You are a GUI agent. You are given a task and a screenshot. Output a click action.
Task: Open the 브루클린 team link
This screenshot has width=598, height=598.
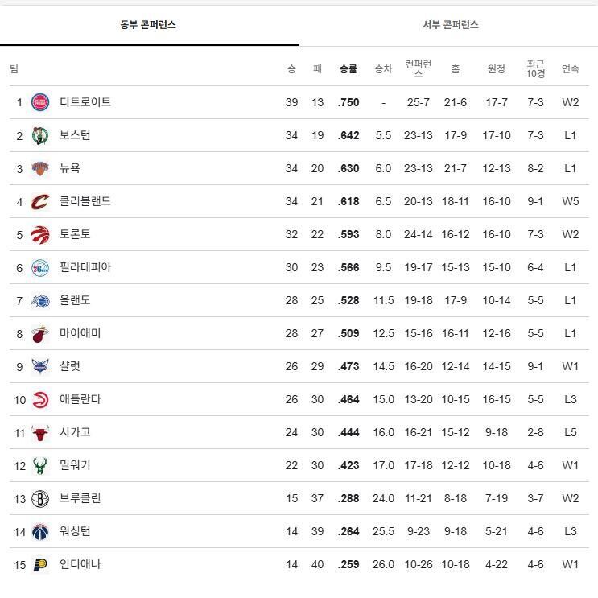[x=80, y=498]
